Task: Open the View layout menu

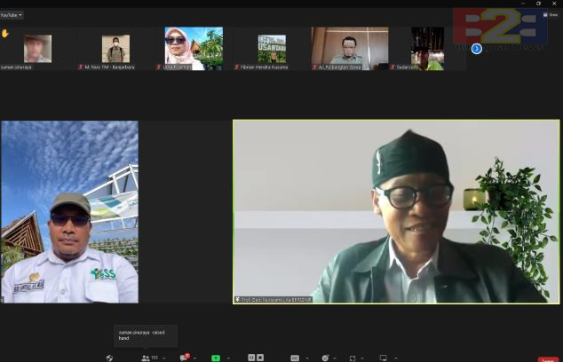Action: pos(551,15)
